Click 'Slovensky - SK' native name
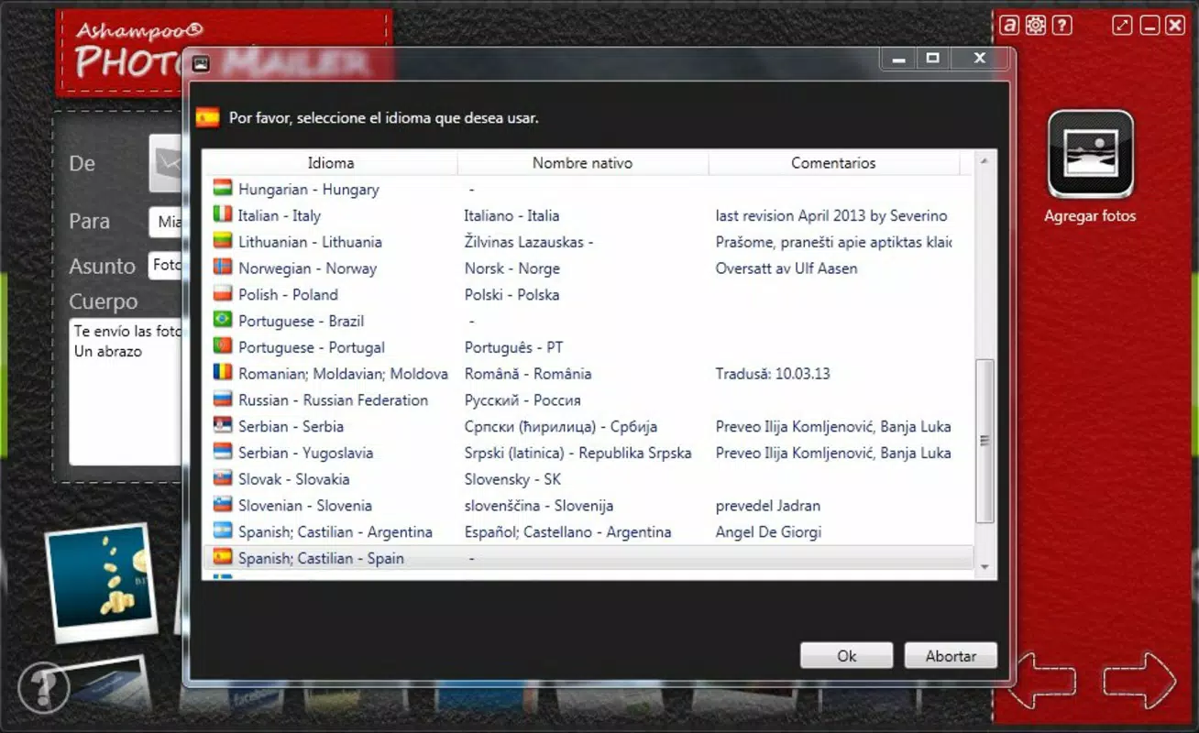The height and width of the screenshot is (733, 1199). tap(512, 479)
